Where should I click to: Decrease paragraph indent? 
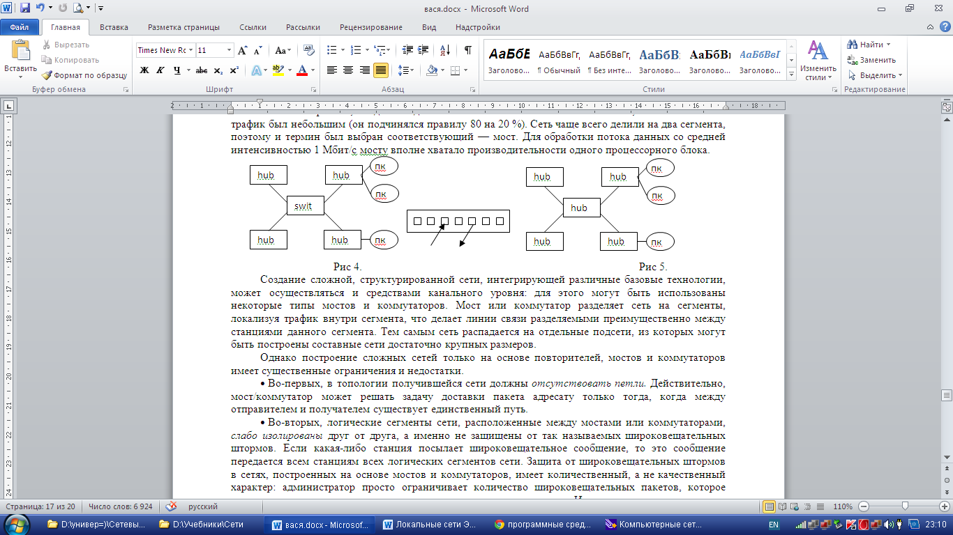tap(407, 50)
